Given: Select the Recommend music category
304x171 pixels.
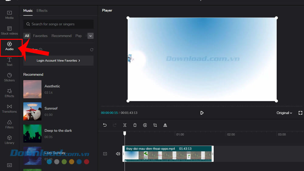Looking at the screenshot, I should (61, 36).
